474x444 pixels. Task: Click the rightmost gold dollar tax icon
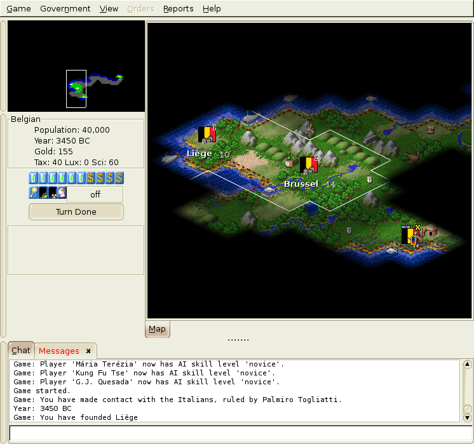click(x=119, y=178)
